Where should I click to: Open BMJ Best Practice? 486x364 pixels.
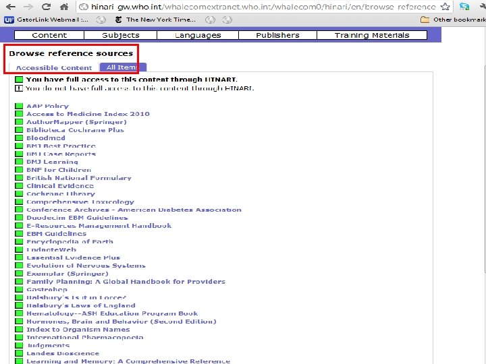(61, 146)
